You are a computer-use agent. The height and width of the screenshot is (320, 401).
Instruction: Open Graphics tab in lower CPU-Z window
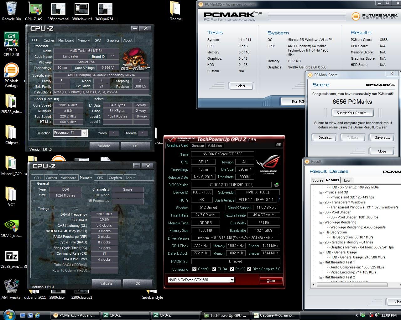[x=115, y=177]
